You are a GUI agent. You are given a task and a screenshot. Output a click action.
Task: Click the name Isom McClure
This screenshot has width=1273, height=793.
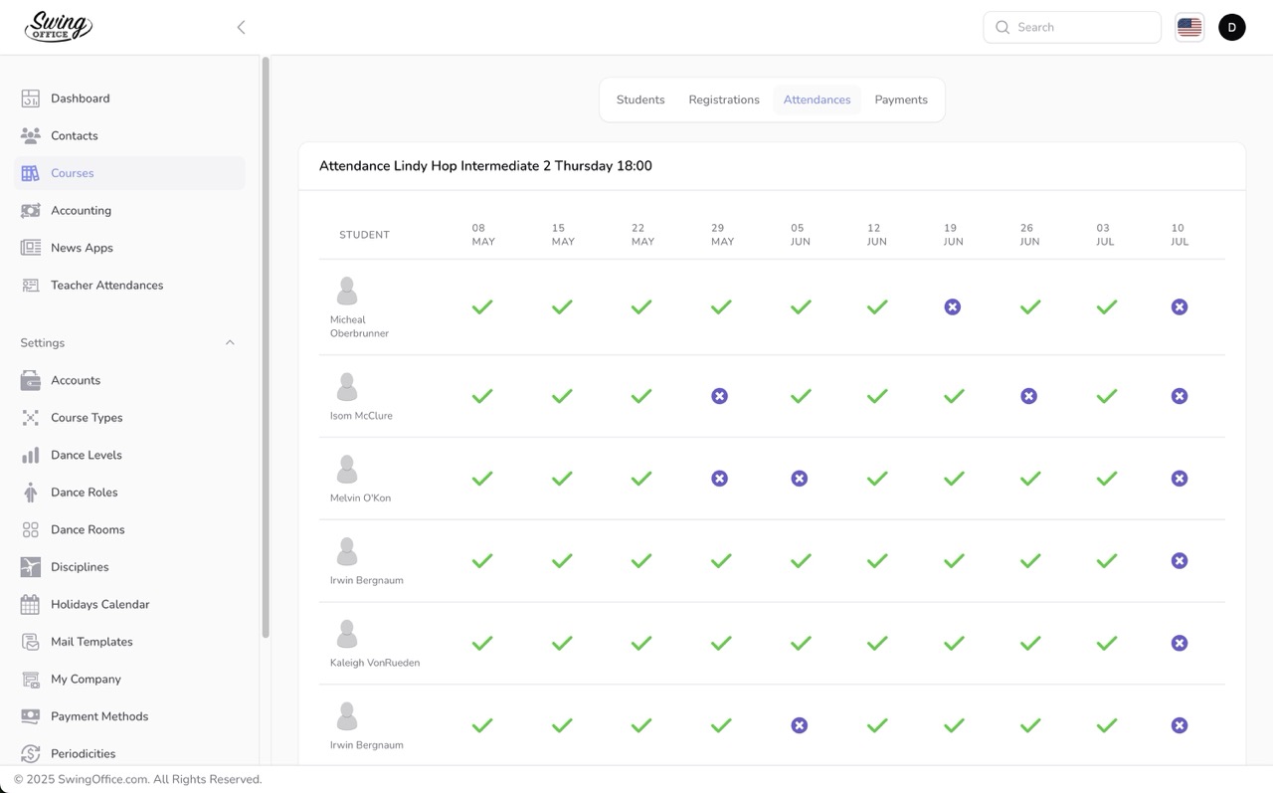point(361,416)
